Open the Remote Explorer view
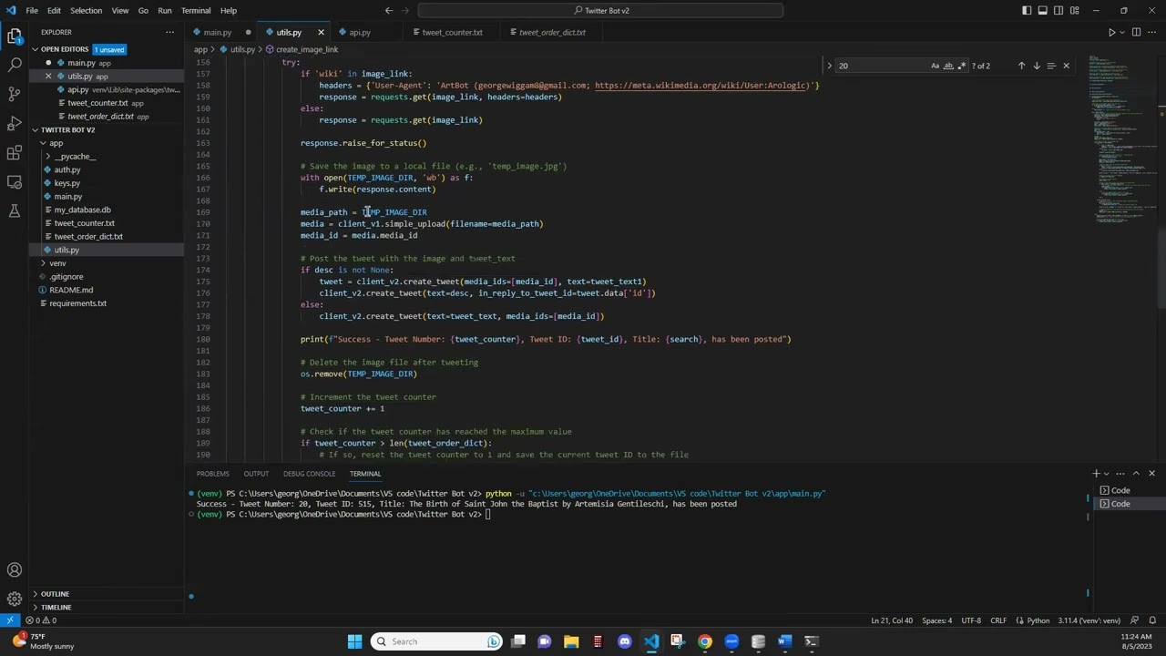Image resolution: width=1166 pixels, height=656 pixels. (x=15, y=181)
